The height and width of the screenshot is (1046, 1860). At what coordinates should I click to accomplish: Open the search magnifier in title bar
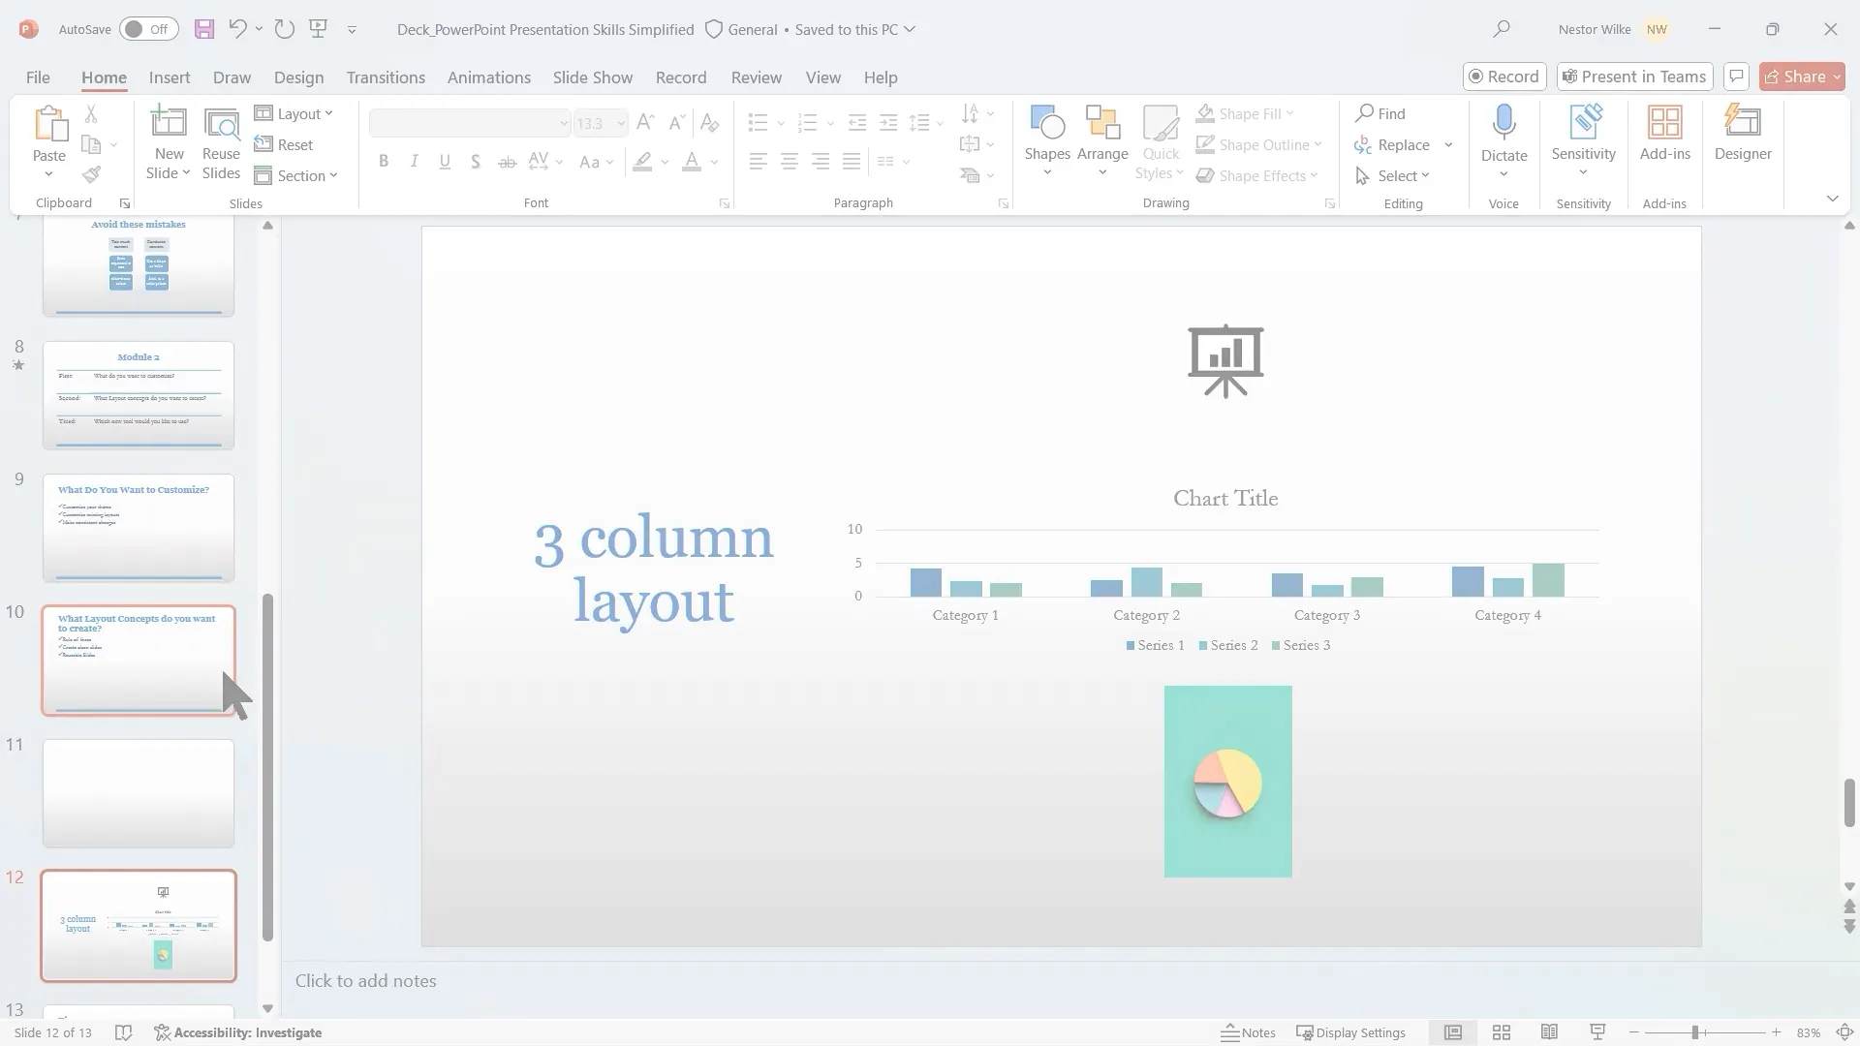click(1502, 29)
